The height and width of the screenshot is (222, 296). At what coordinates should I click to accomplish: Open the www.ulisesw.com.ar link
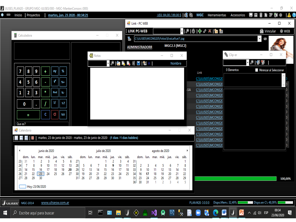click(x=55, y=203)
